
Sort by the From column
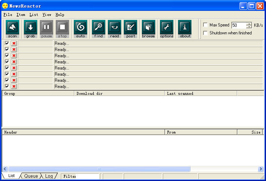201,132
